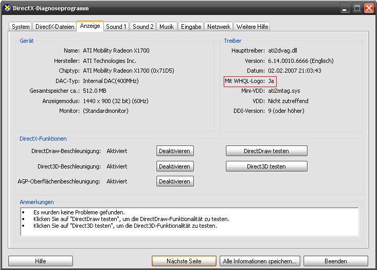Exit with the Beenden button

tap(336, 261)
